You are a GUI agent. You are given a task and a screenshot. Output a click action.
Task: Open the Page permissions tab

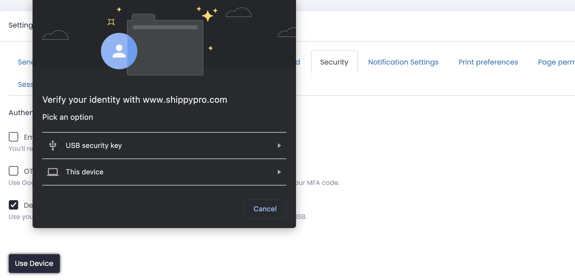556,62
